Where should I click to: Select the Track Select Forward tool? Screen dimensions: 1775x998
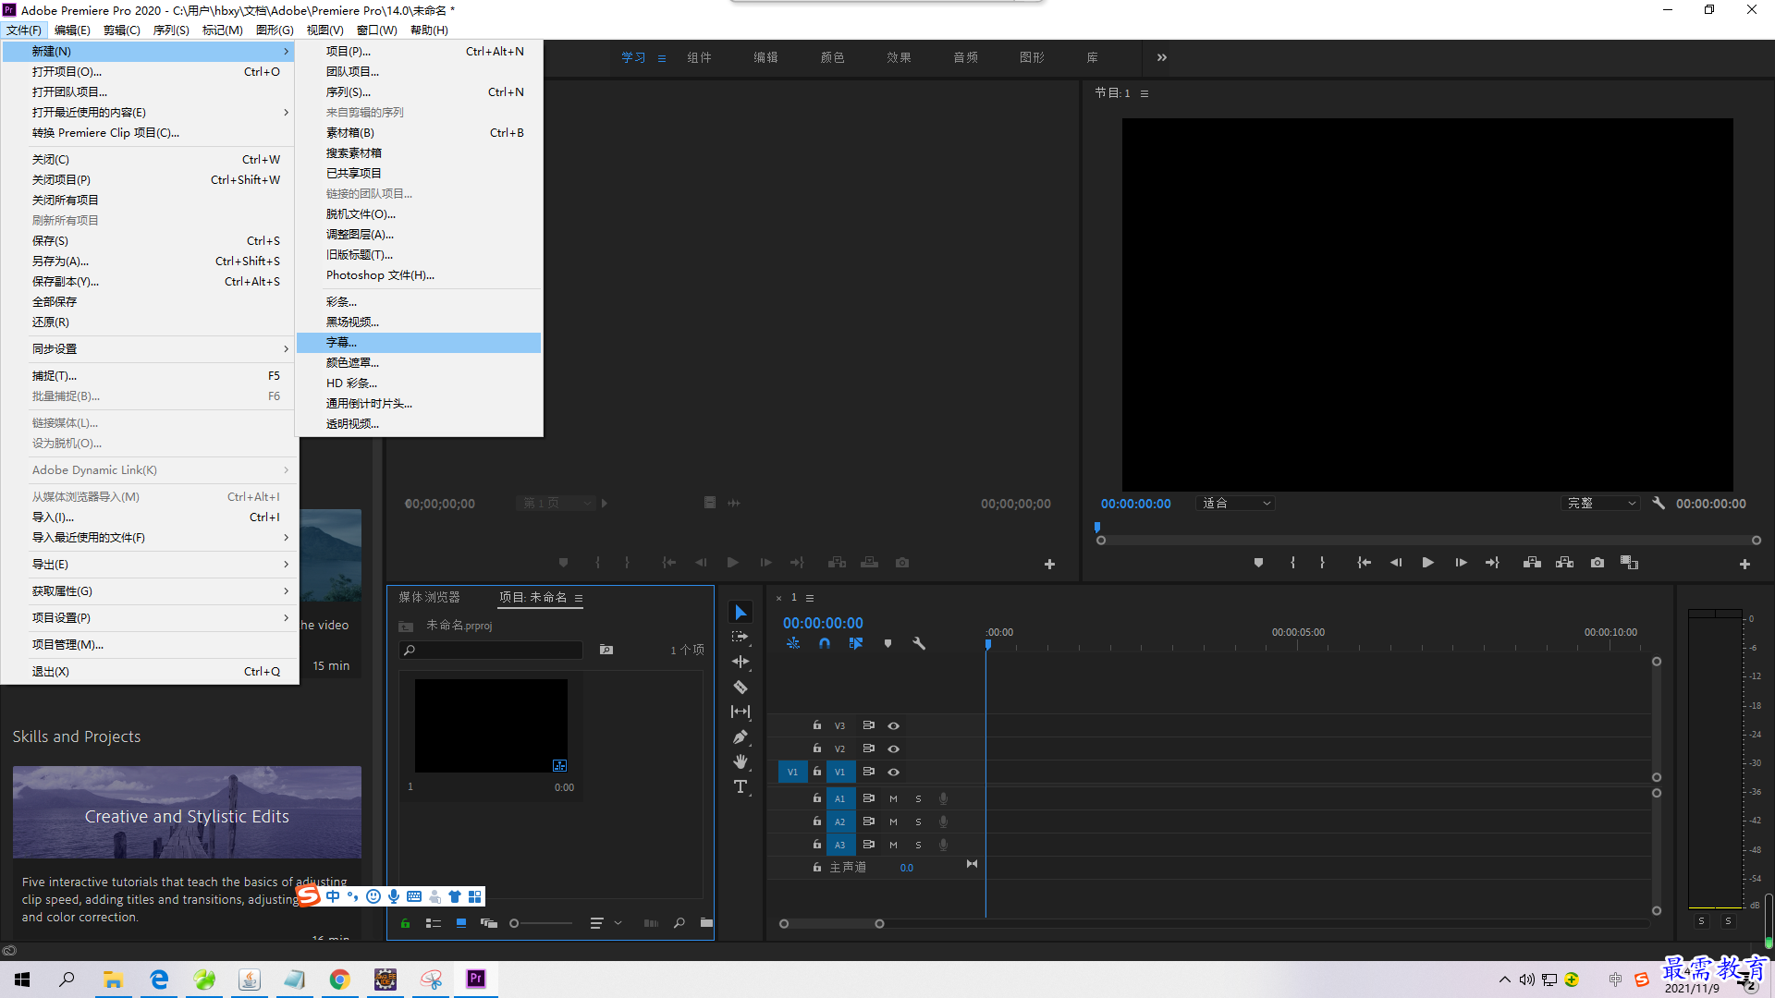click(741, 637)
